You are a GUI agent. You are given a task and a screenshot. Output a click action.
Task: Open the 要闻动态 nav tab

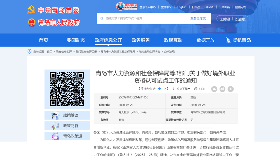pos(76,40)
